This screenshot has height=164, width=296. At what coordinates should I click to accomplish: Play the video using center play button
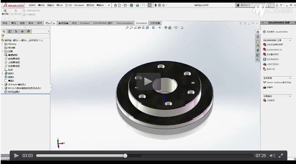[x=148, y=81]
